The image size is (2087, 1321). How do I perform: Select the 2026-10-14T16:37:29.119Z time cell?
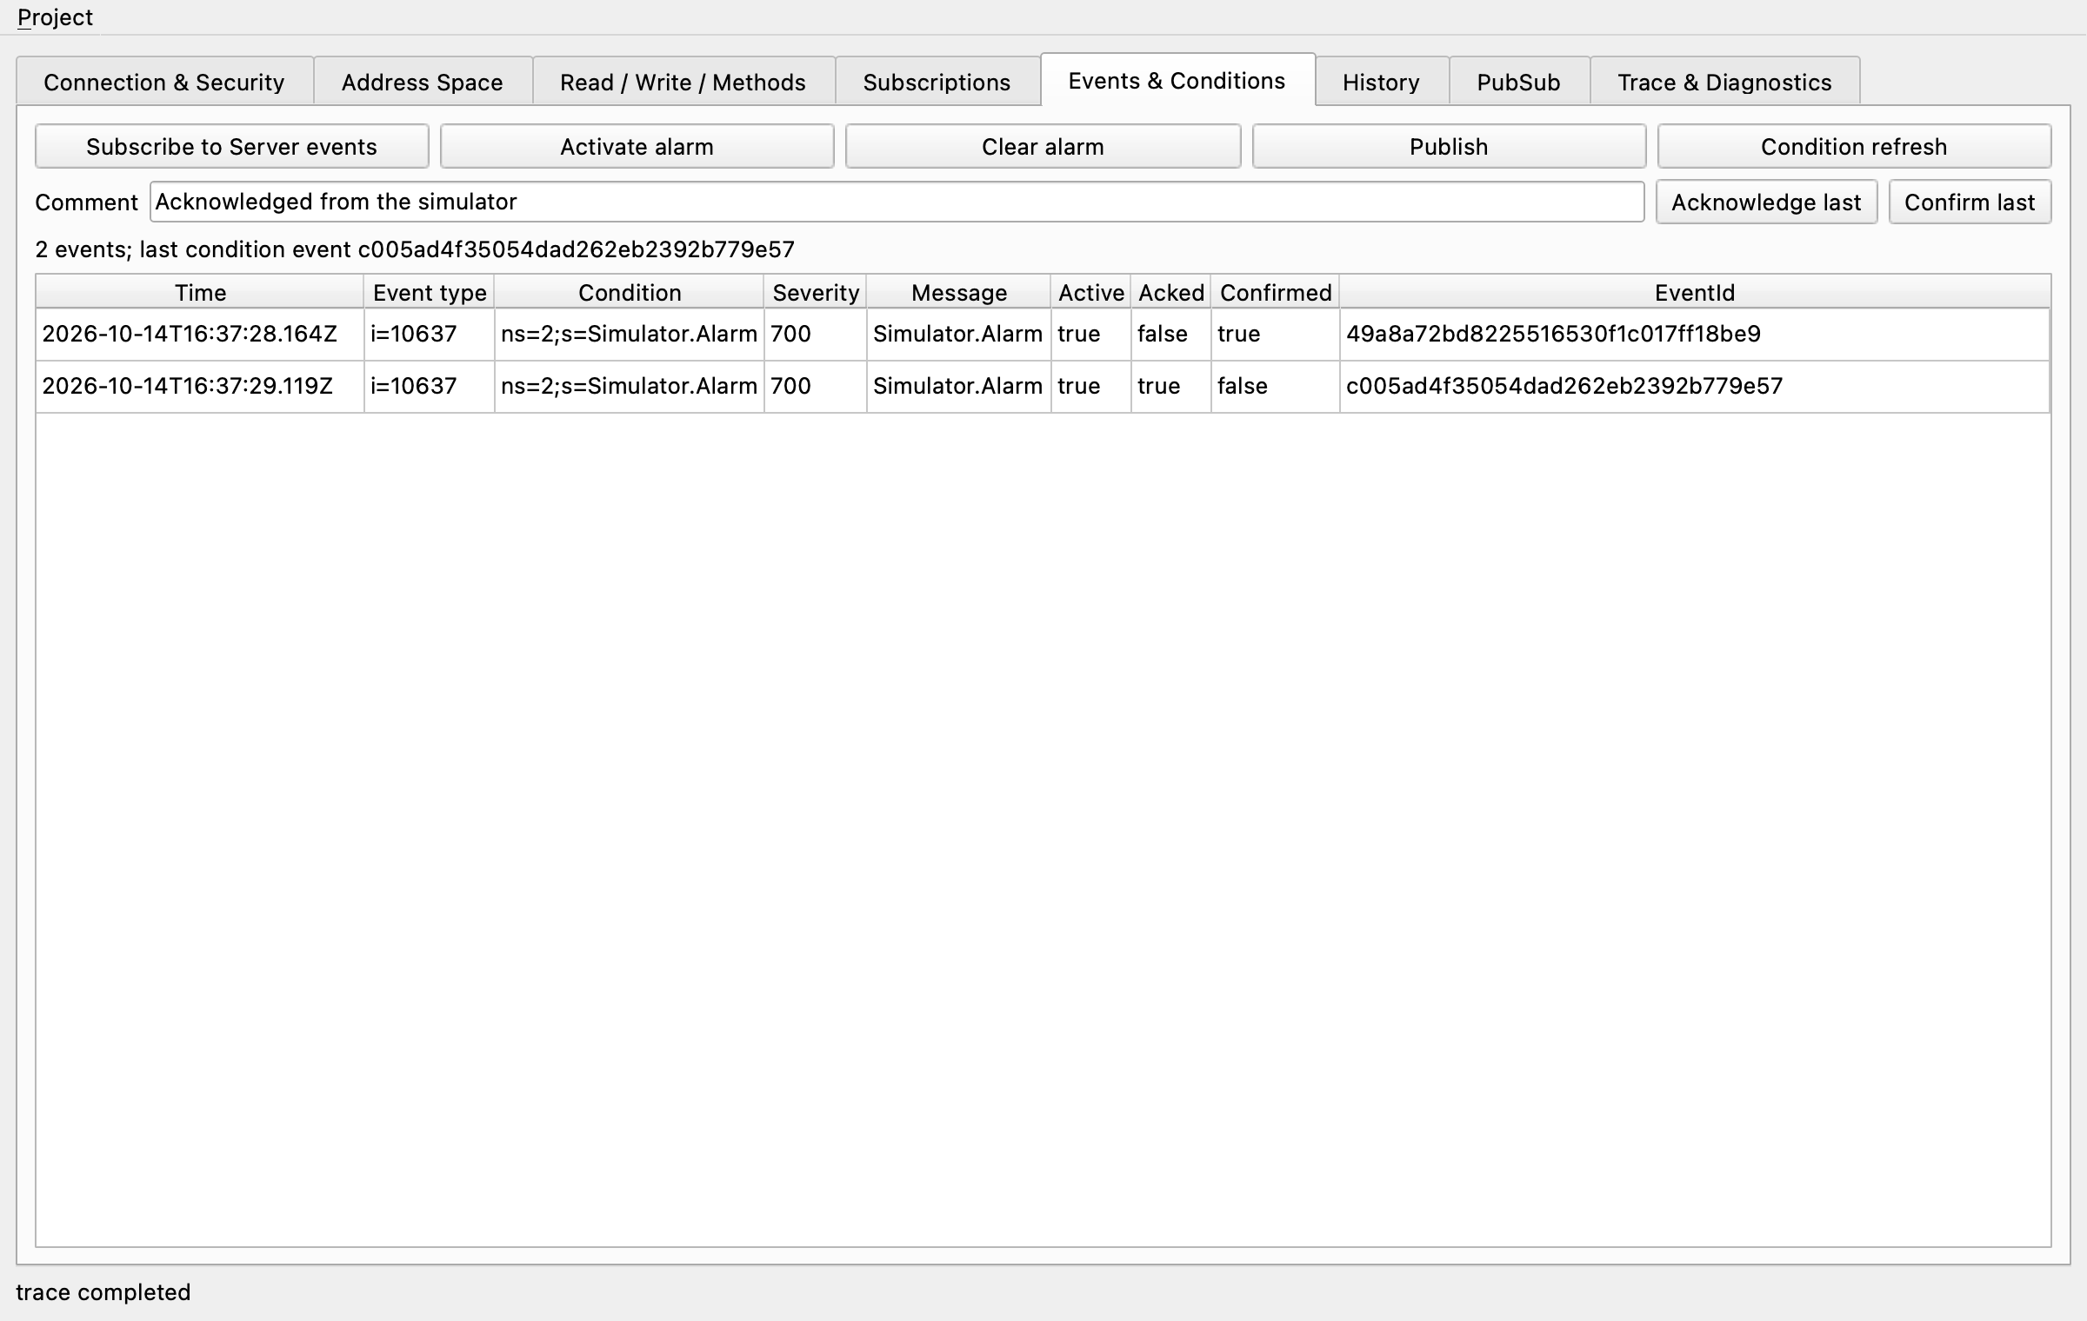(x=200, y=386)
